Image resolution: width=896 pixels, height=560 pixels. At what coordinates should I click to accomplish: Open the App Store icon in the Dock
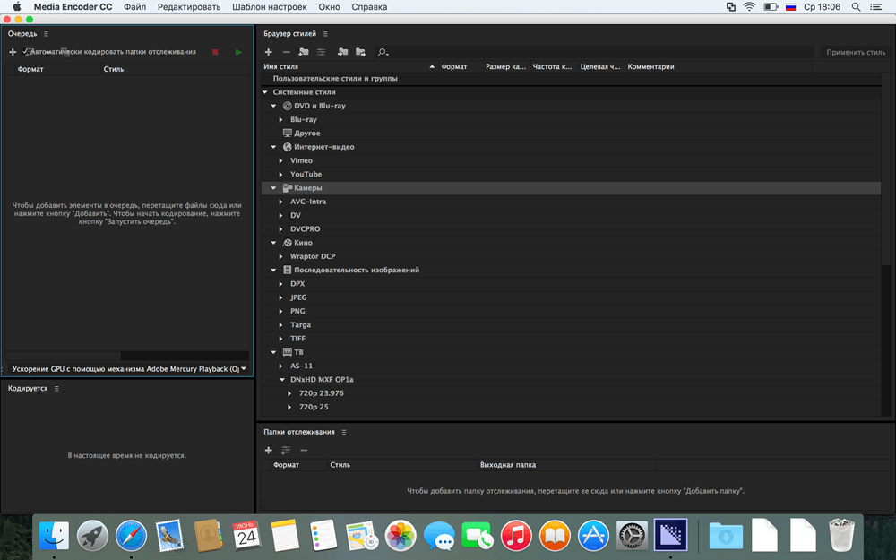(593, 537)
